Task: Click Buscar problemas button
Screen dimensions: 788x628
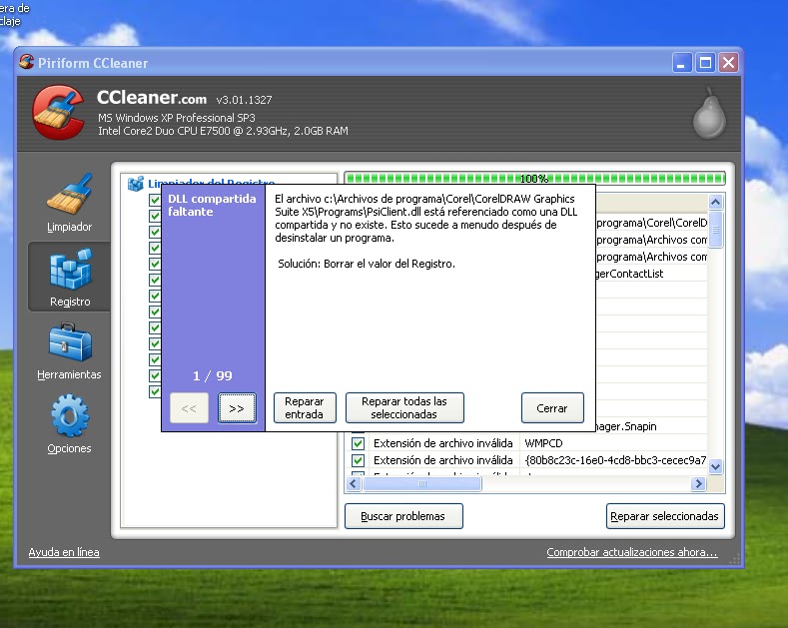Action: [x=403, y=516]
